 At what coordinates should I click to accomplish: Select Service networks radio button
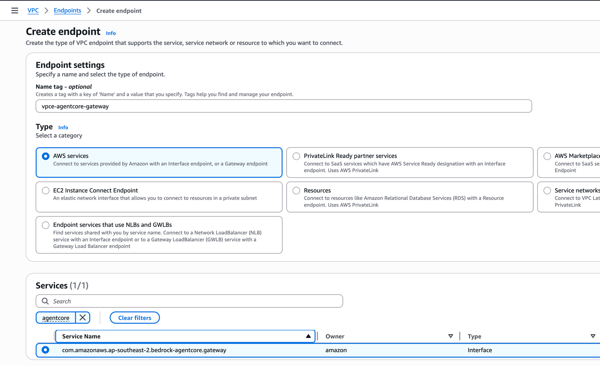pos(547,191)
